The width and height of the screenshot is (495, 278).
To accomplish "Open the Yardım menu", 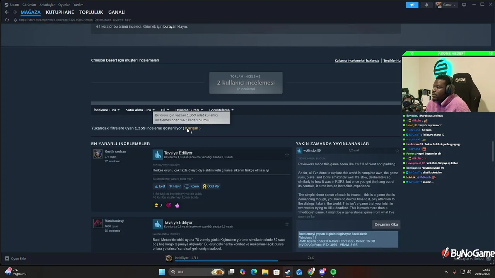I will [x=79, y=5].
